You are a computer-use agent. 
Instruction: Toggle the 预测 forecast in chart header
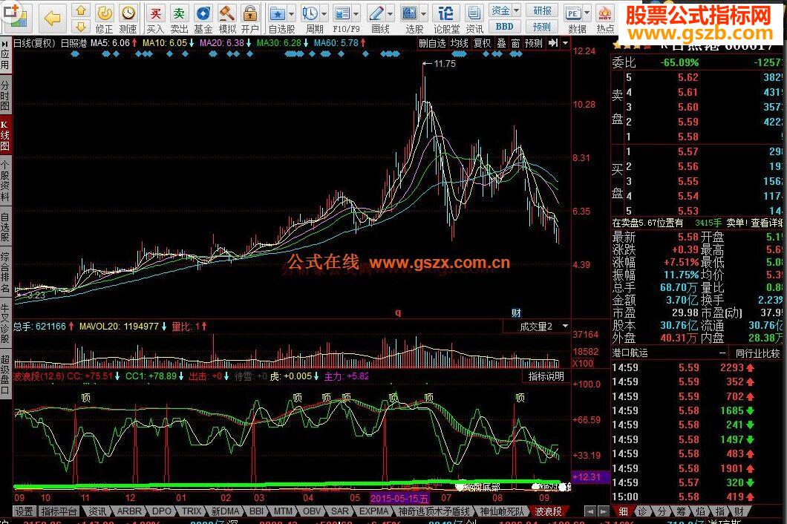click(x=534, y=44)
